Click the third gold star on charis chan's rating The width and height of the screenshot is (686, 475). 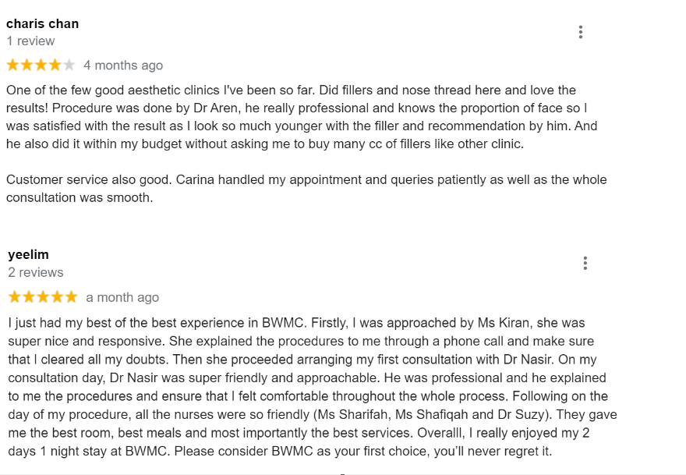point(41,66)
